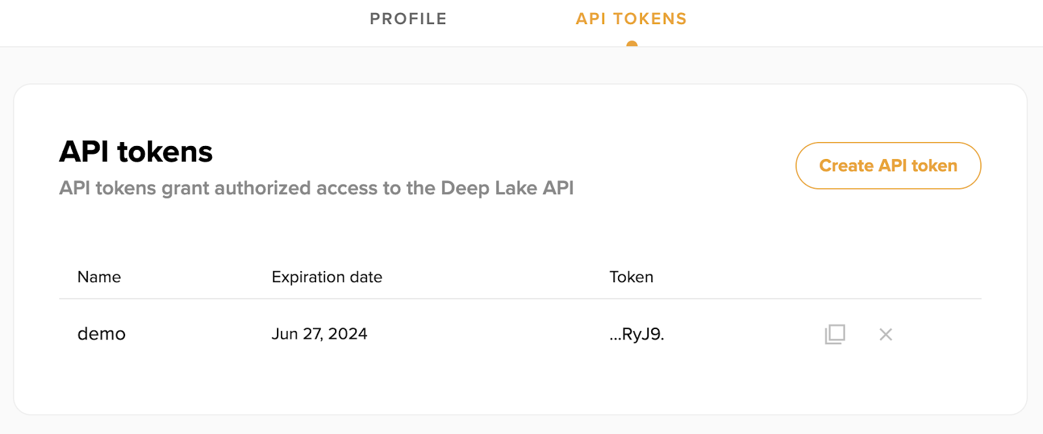Click the Create API token button

coord(888,166)
